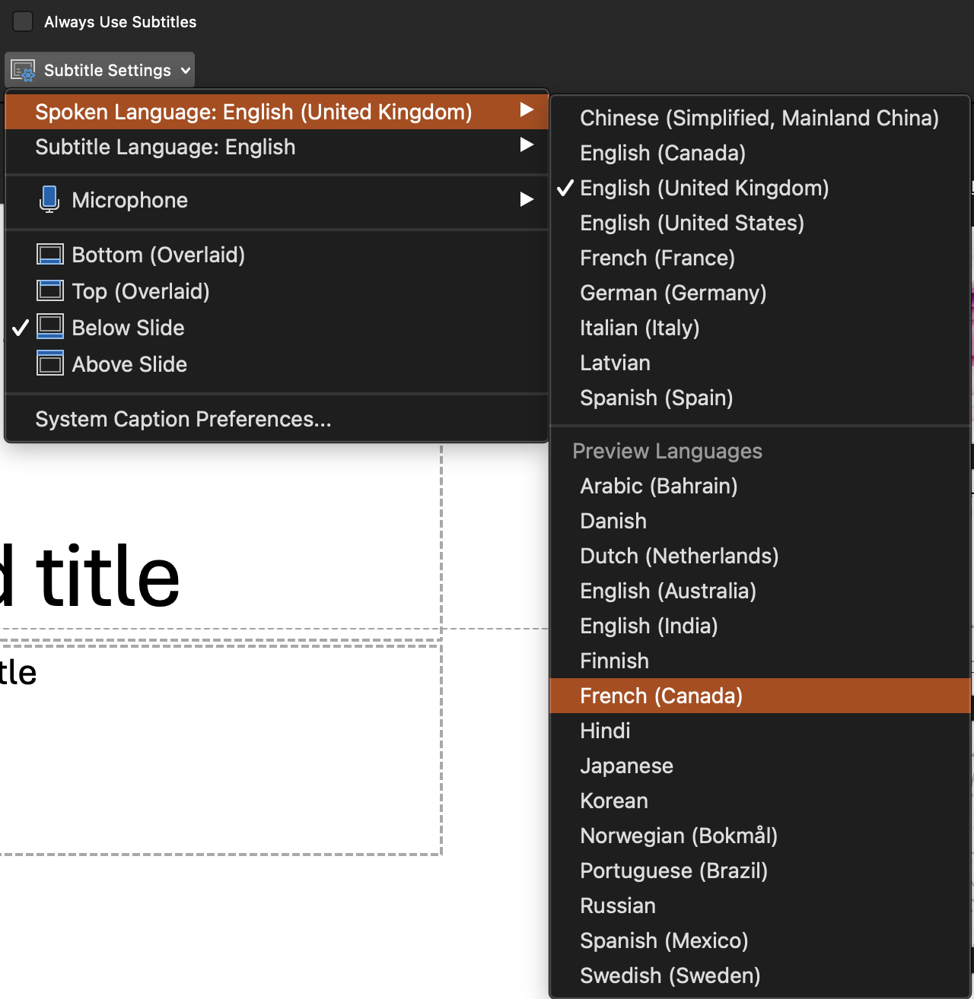Choose German (Germany) as spoken language
Viewport: 974px width, 999px height.
click(x=760, y=293)
